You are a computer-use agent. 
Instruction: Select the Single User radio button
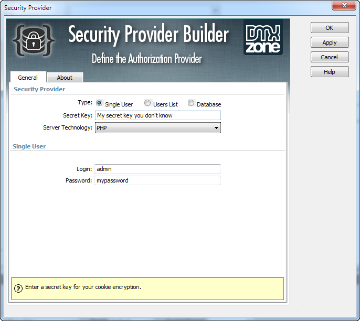click(99, 103)
